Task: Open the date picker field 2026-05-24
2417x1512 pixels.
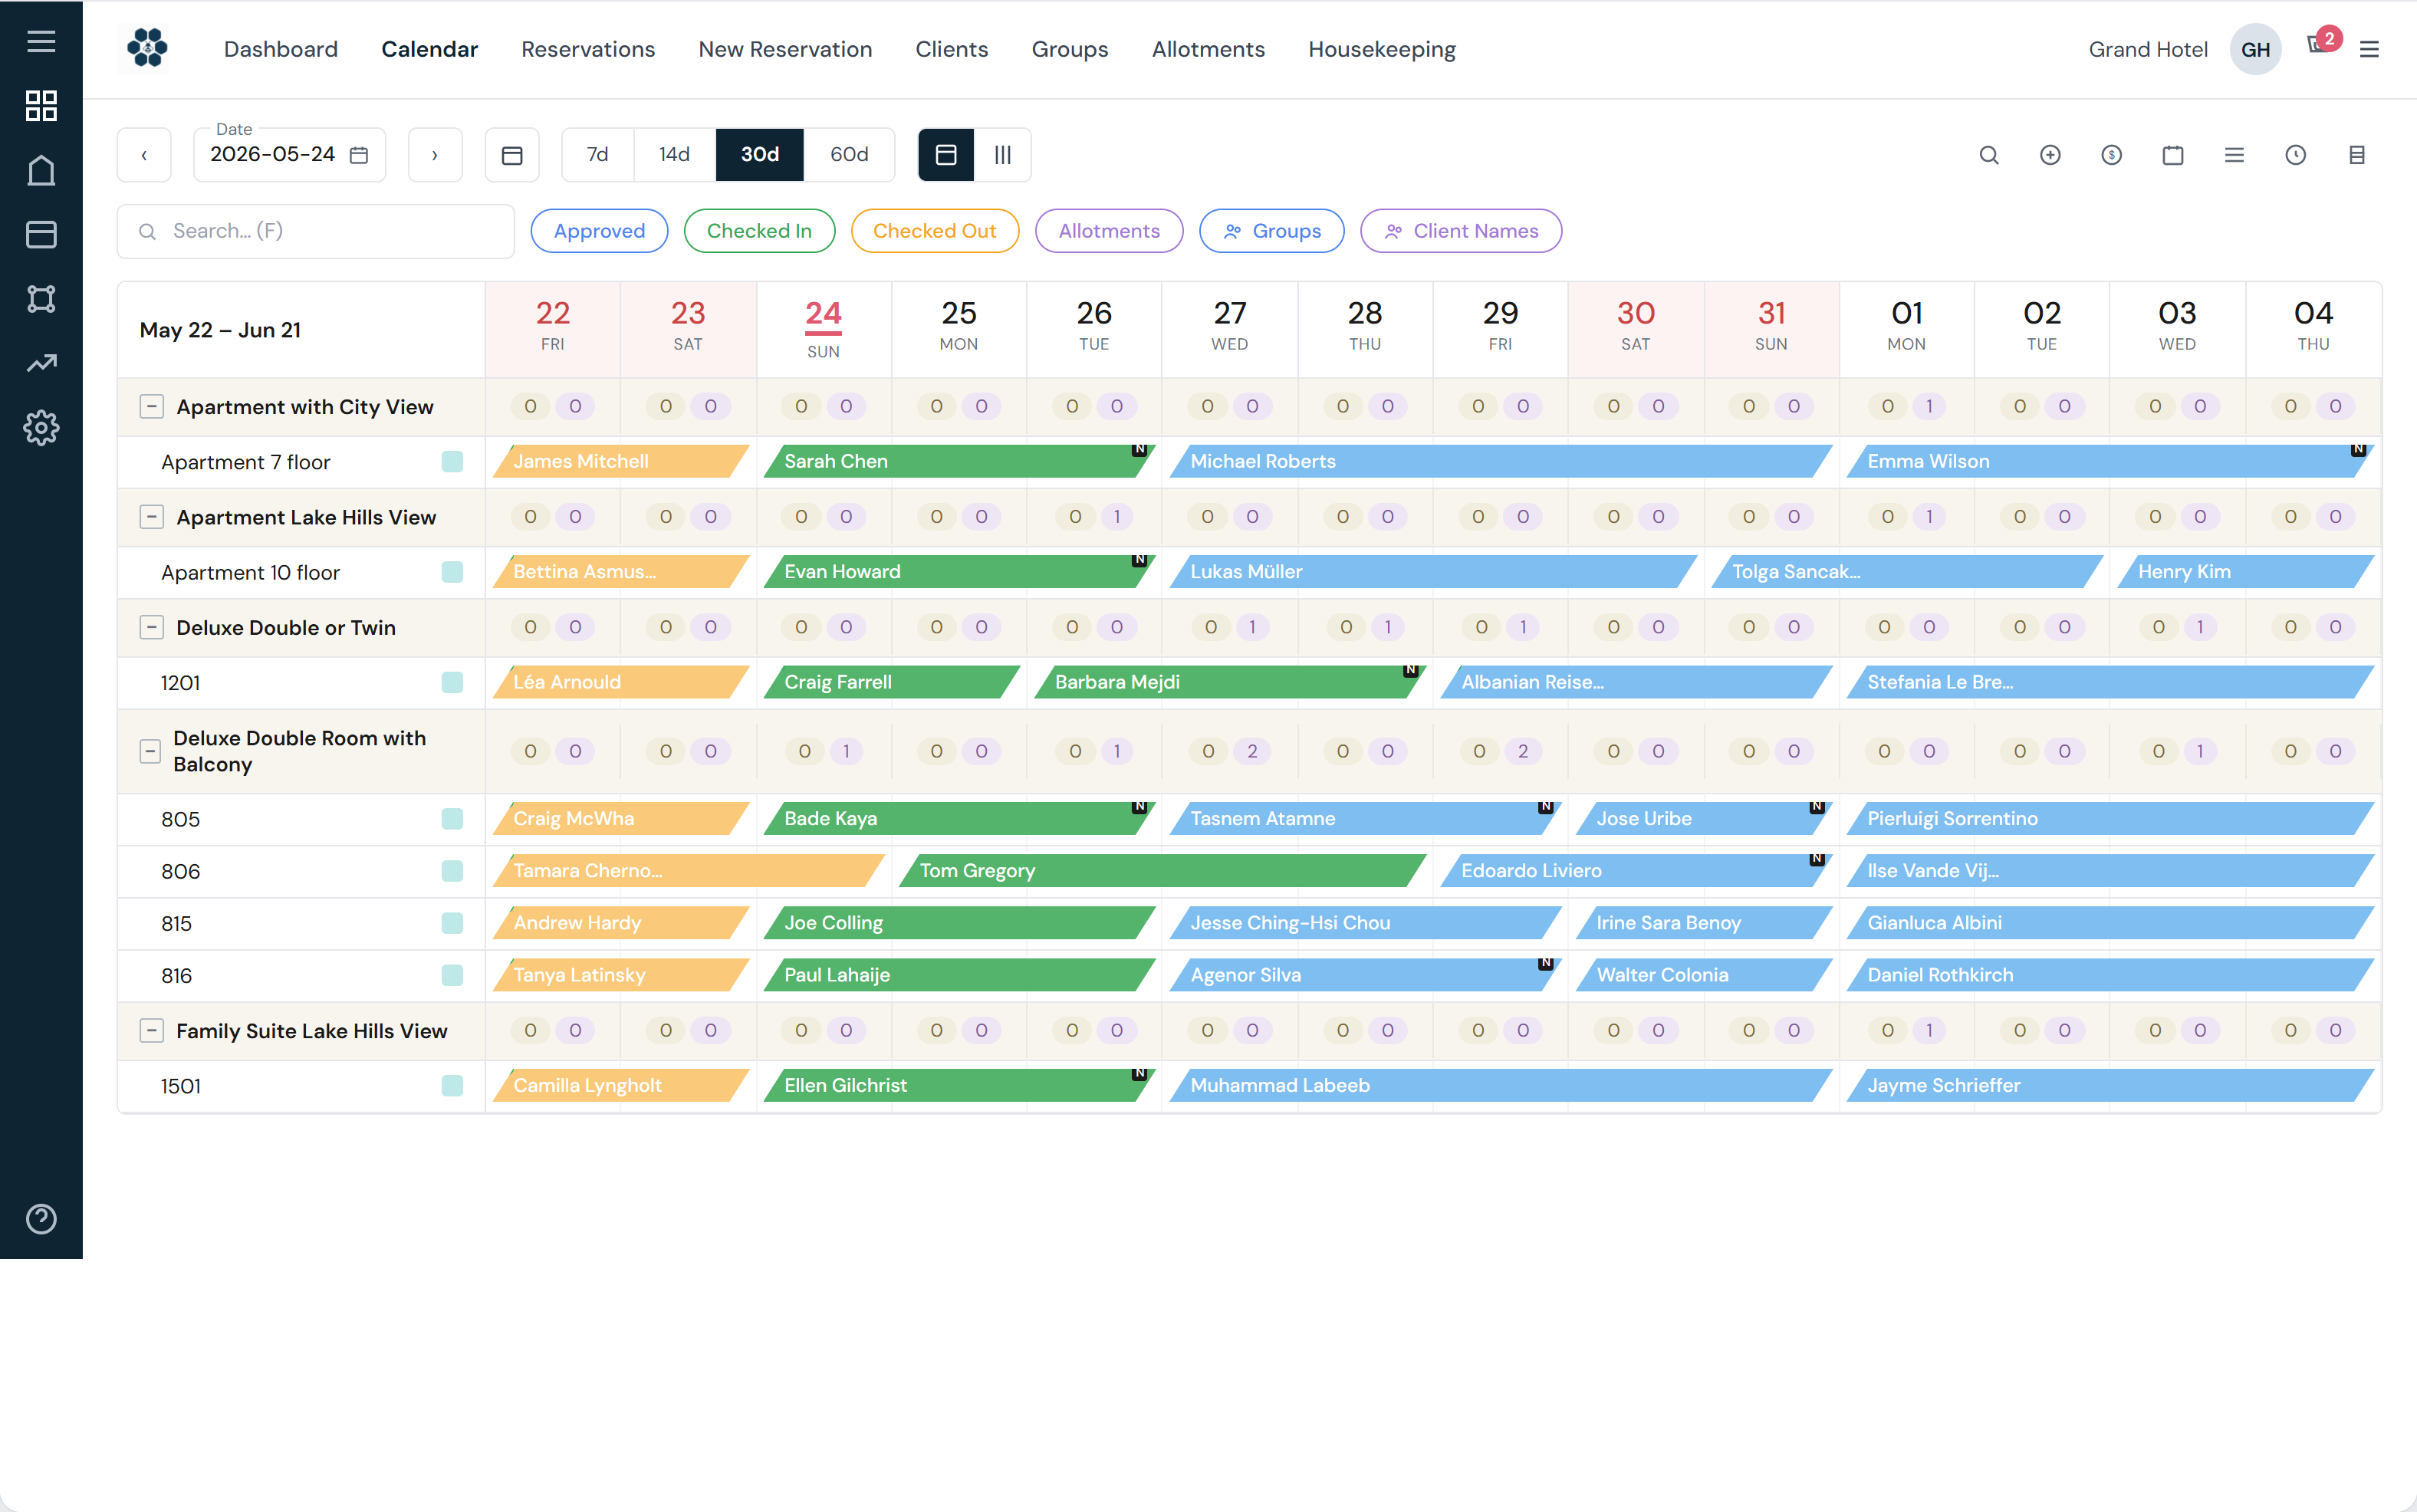Action: click(x=290, y=155)
